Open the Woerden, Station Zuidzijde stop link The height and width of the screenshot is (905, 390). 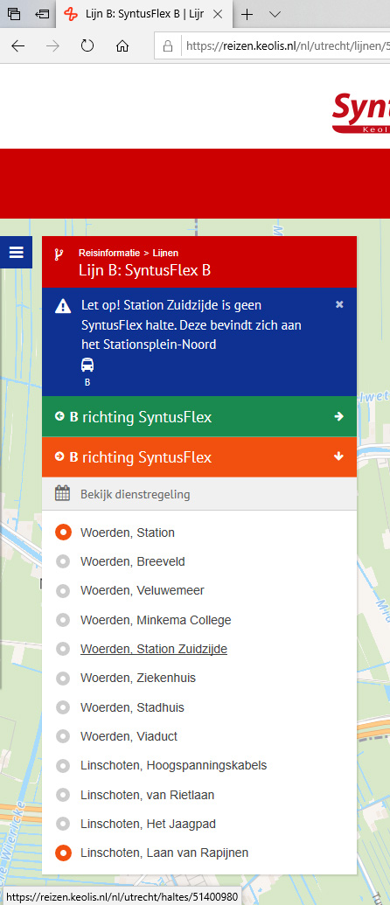click(x=153, y=649)
